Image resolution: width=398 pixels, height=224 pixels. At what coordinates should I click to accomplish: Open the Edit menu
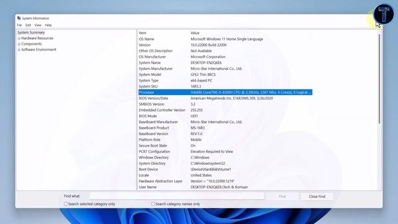pos(28,25)
